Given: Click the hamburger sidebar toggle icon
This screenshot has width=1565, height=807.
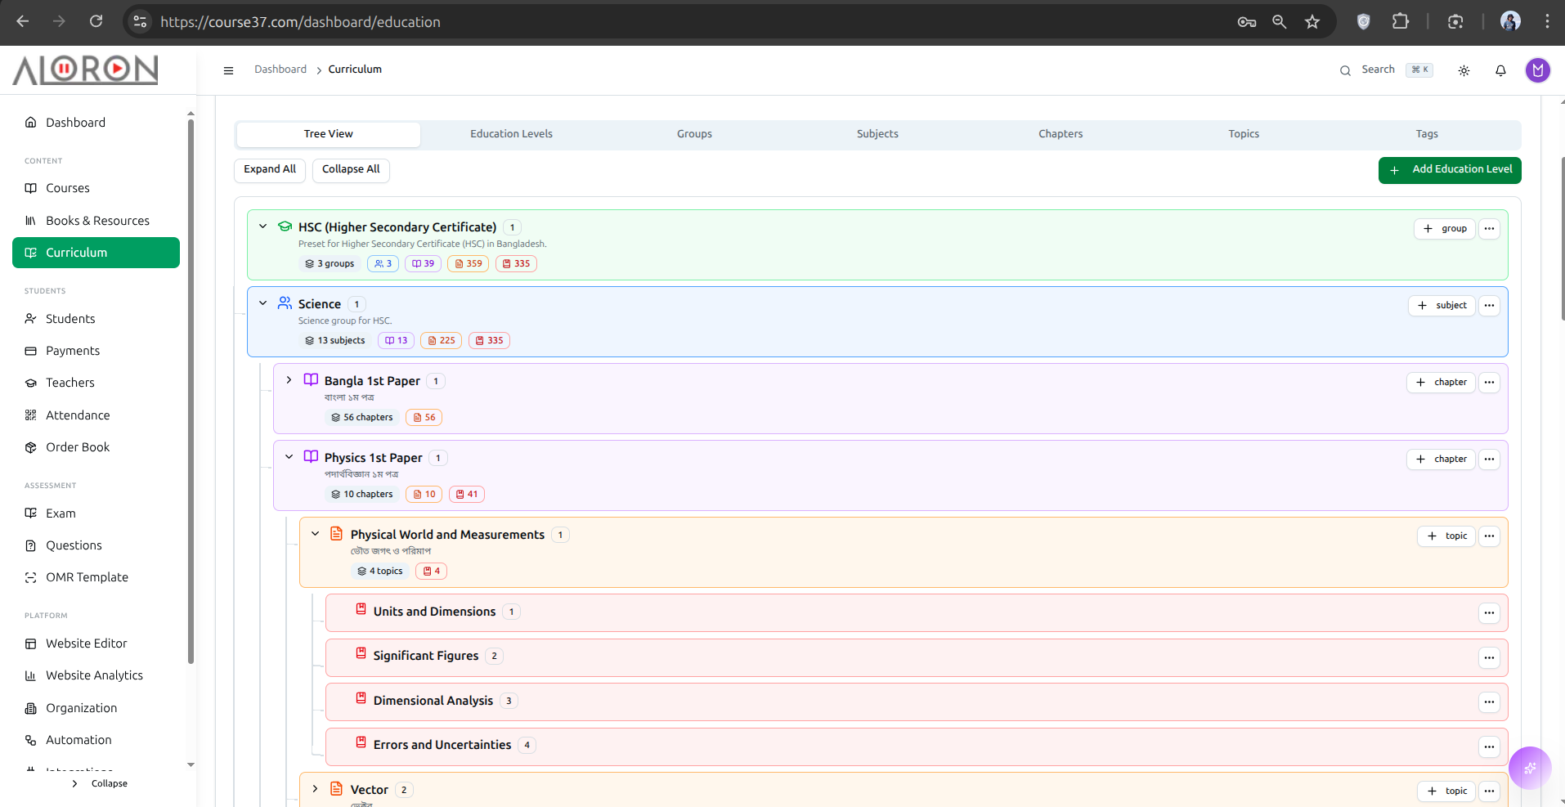Looking at the screenshot, I should click(x=228, y=70).
